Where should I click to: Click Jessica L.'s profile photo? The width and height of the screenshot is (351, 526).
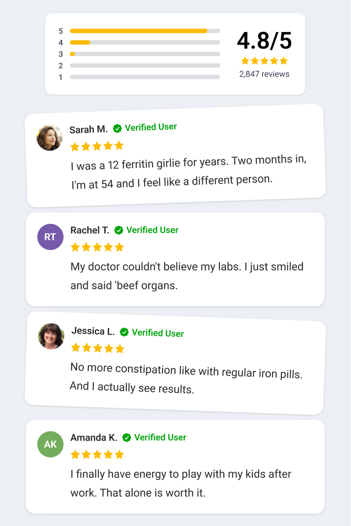(51, 336)
